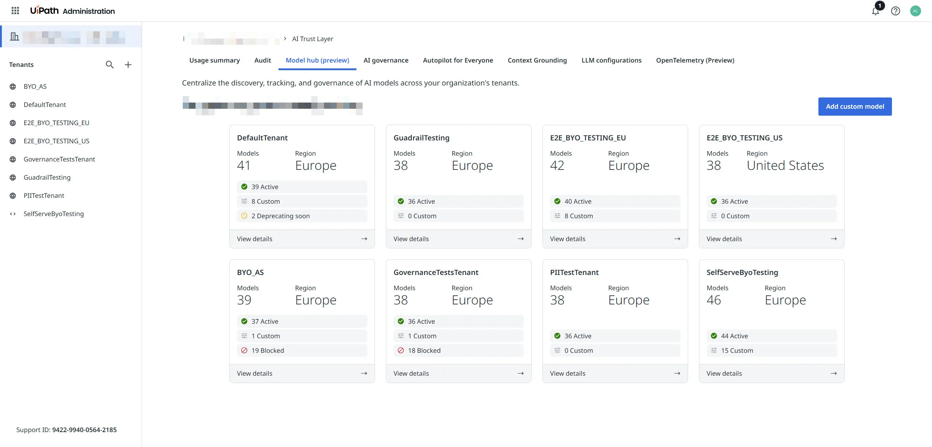The width and height of the screenshot is (932, 447).
Task: Click the clock icon by 2 Deprecating soon
Action: point(244,216)
